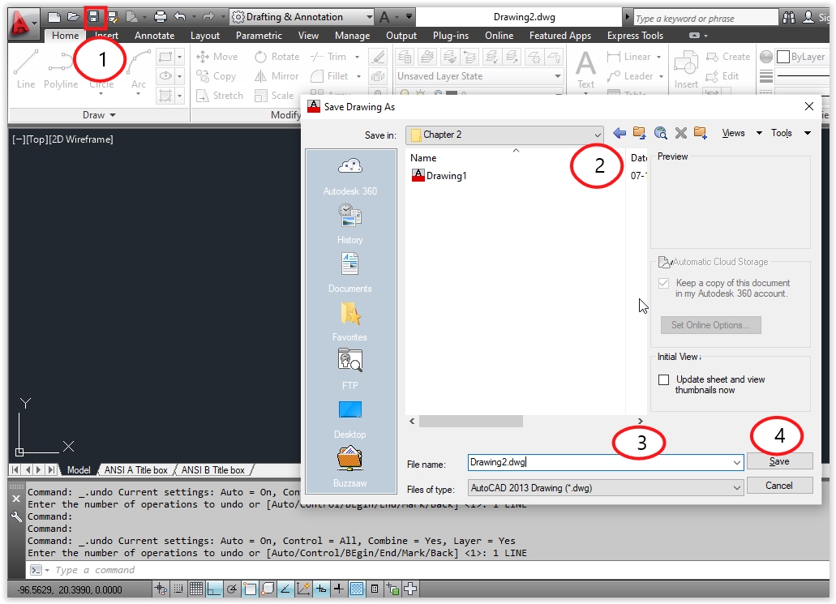Open Buzzsaw in places list
The height and width of the screenshot is (604, 836).
349,467
